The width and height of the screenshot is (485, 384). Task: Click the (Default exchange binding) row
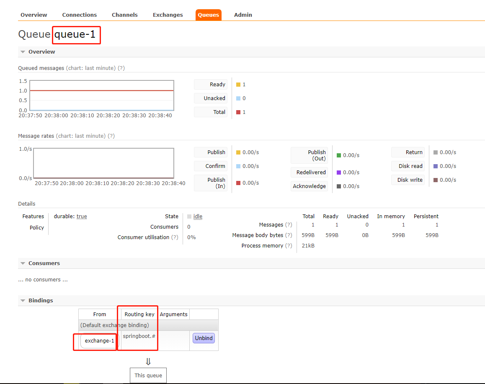coord(148,325)
